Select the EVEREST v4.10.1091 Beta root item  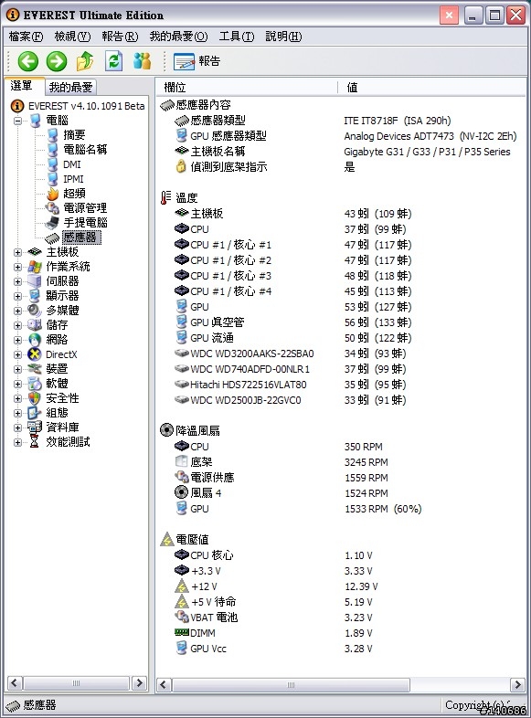[86, 106]
